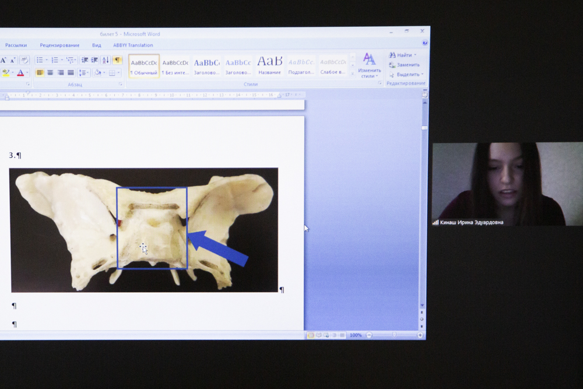This screenshot has height=389, width=583.
Task: Sort text with the A-Z sort icon
Action: (106, 60)
